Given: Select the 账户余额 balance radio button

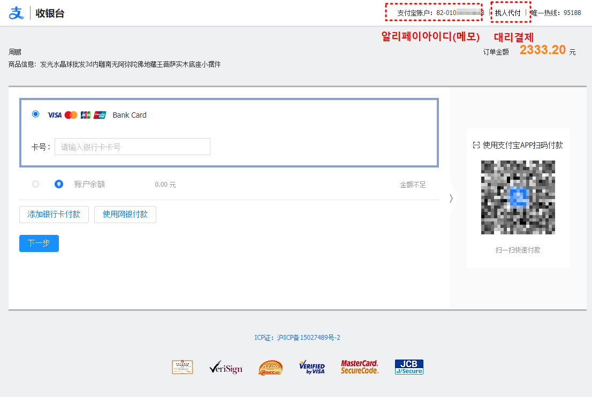Looking at the screenshot, I should click(35, 184).
